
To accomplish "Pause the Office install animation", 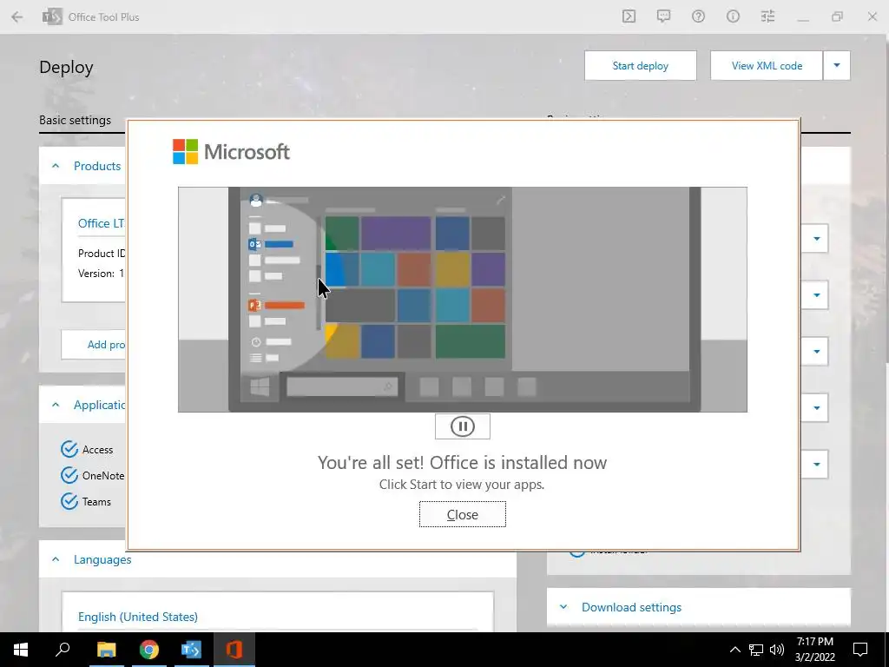I will pyautogui.click(x=462, y=426).
